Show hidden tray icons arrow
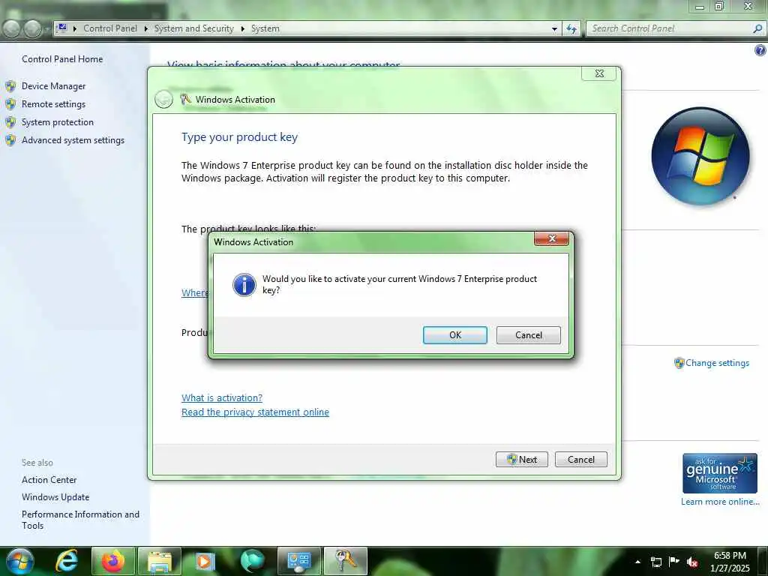Image resolution: width=768 pixels, height=576 pixels. (637, 562)
